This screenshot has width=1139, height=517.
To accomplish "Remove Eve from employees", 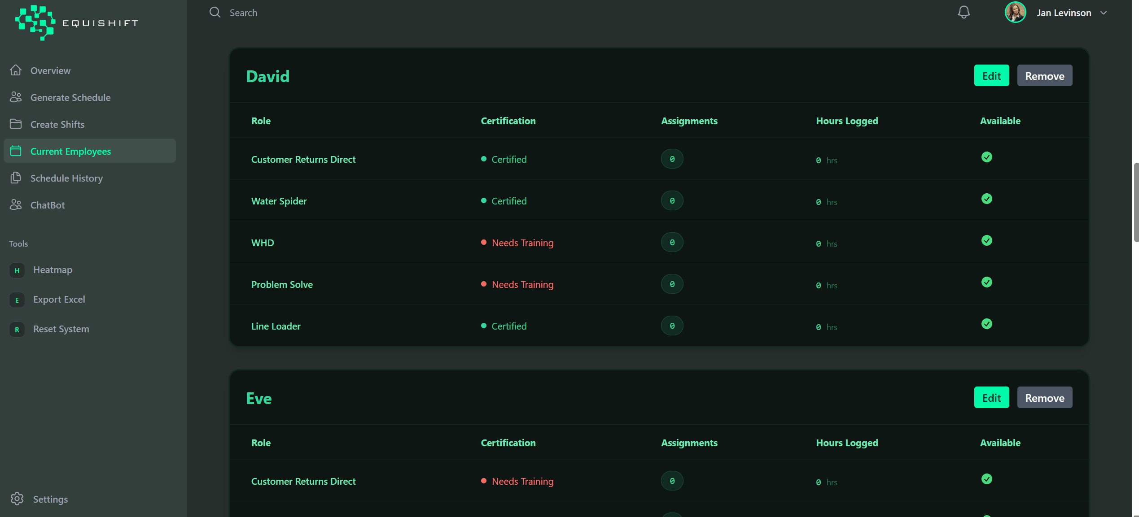I will [1045, 397].
